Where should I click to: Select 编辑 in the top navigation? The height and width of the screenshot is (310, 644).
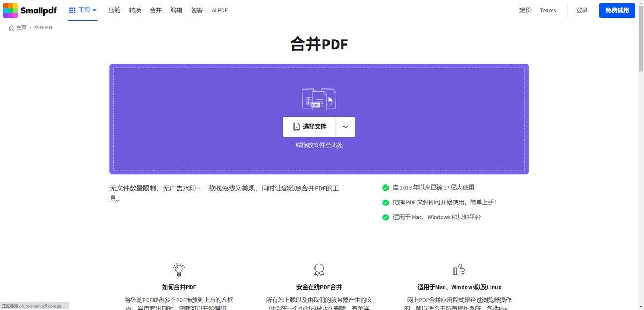tap(176, 10)
